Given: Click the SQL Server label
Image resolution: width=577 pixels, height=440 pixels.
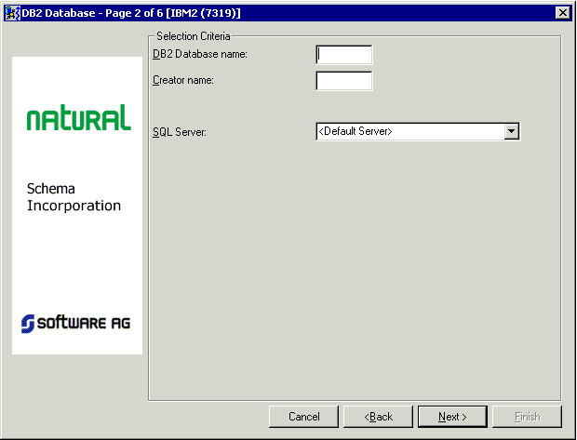Looking at the screenshot, I should 180,132.
